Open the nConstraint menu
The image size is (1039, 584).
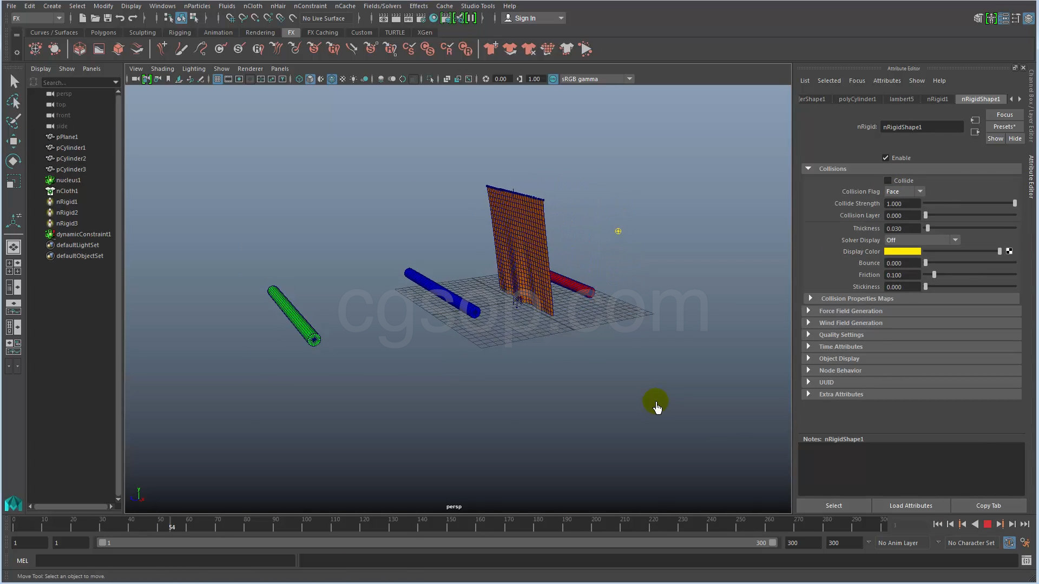(310, 6)
